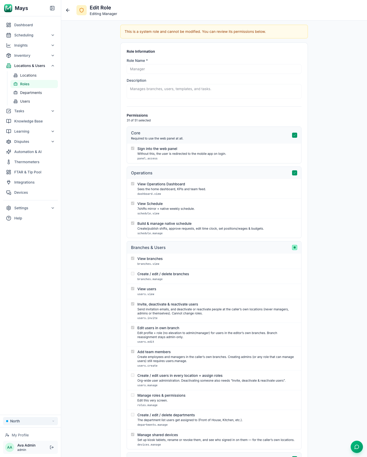Click the Settings gear icon
The height and width of the screenshot is (457, 367).
pyautogui.click(x=9, y=208)
